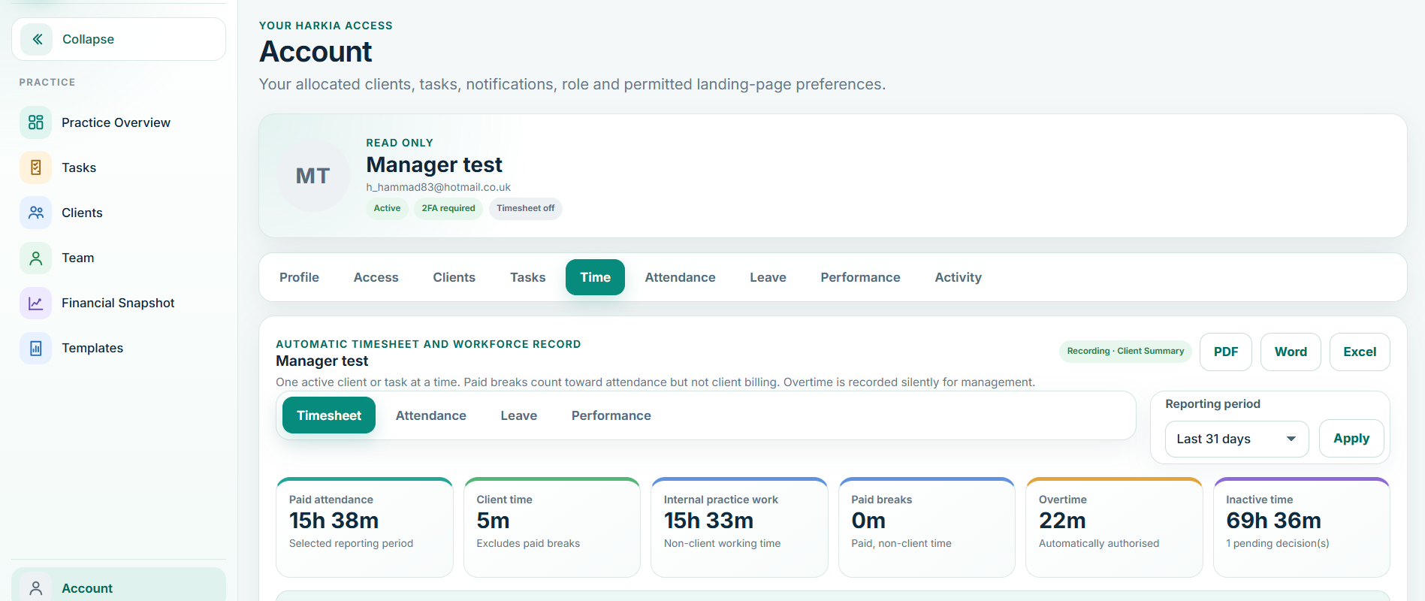
Task: Open the Leave sub-tab beside Timesheet
Action: 518,415
